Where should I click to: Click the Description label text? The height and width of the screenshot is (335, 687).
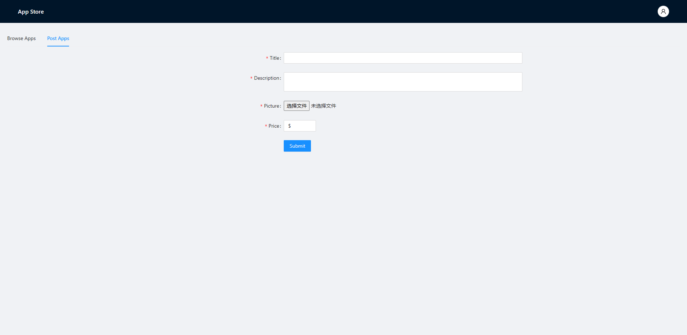(x=267, y=78)
